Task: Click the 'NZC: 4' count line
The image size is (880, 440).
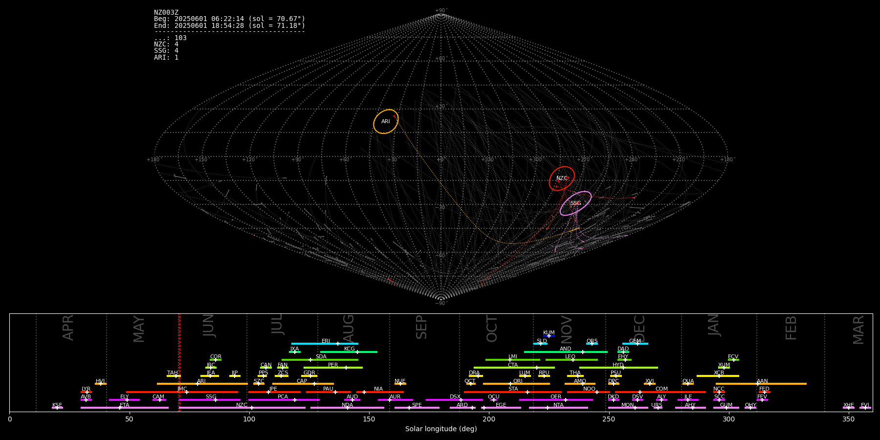Action: tap(166, 44)
